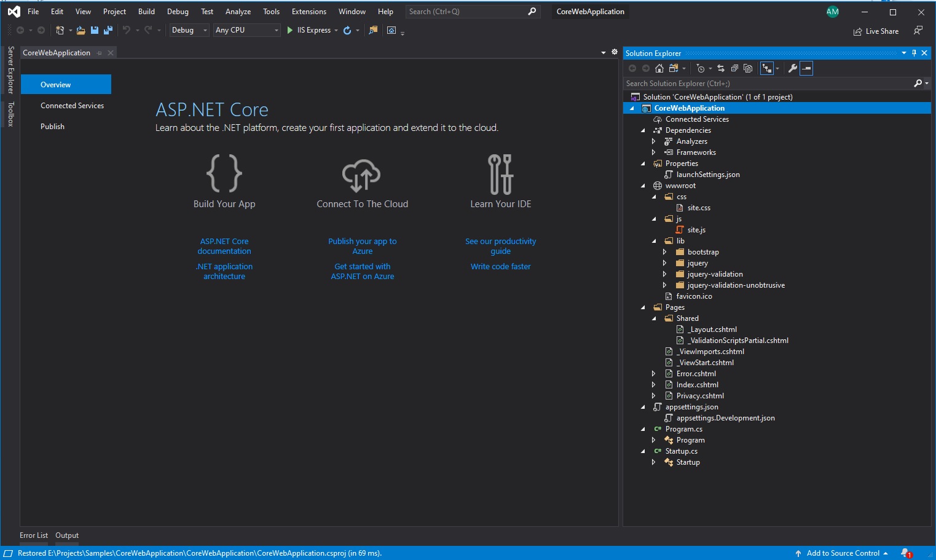Select site.css file in tree

pyautogui.click(x=699, y=208)
